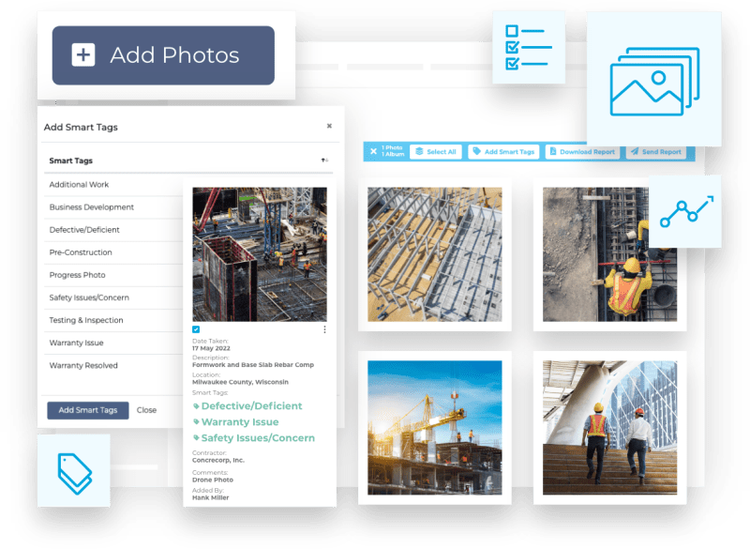Select Progress Photo from the Smart Tags list

[75, 274]
